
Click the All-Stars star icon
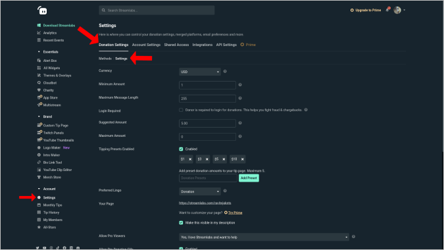39,227
